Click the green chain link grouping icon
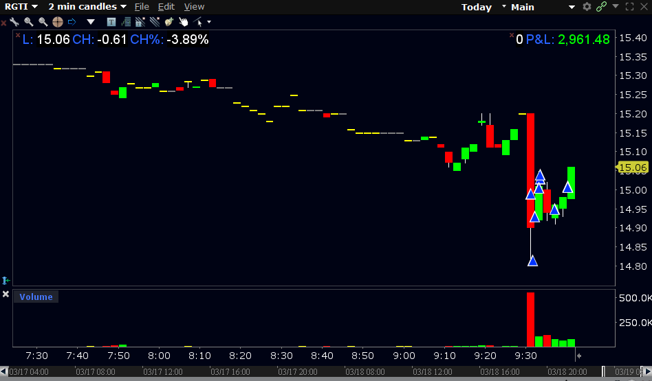652x381 pixels. point(601,7)
